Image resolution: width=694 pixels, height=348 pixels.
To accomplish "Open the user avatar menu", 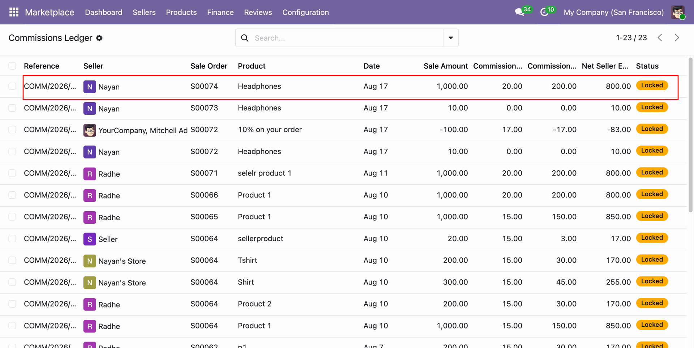I will click(678, 12).
